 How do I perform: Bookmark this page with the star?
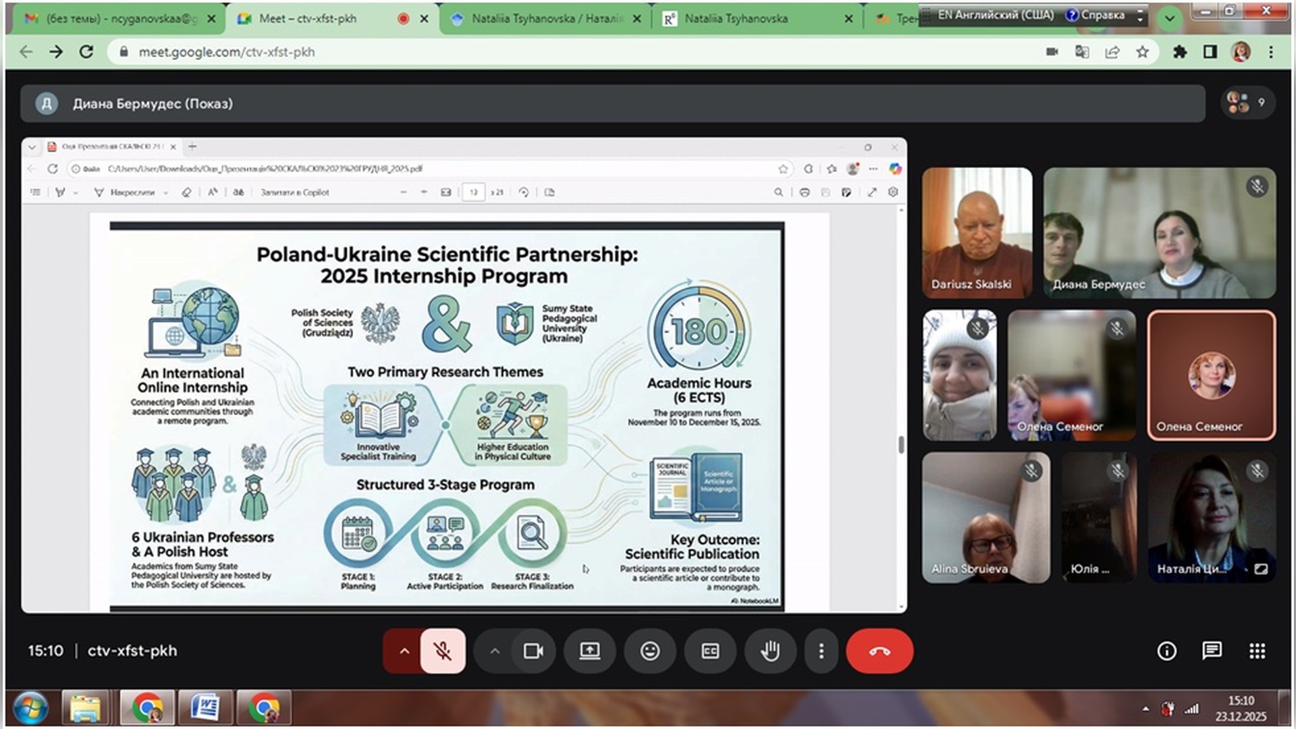[x=1142, y=52]
